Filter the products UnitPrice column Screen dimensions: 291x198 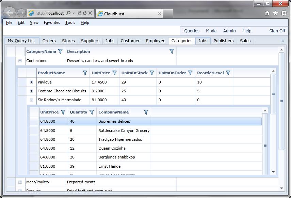115,73
